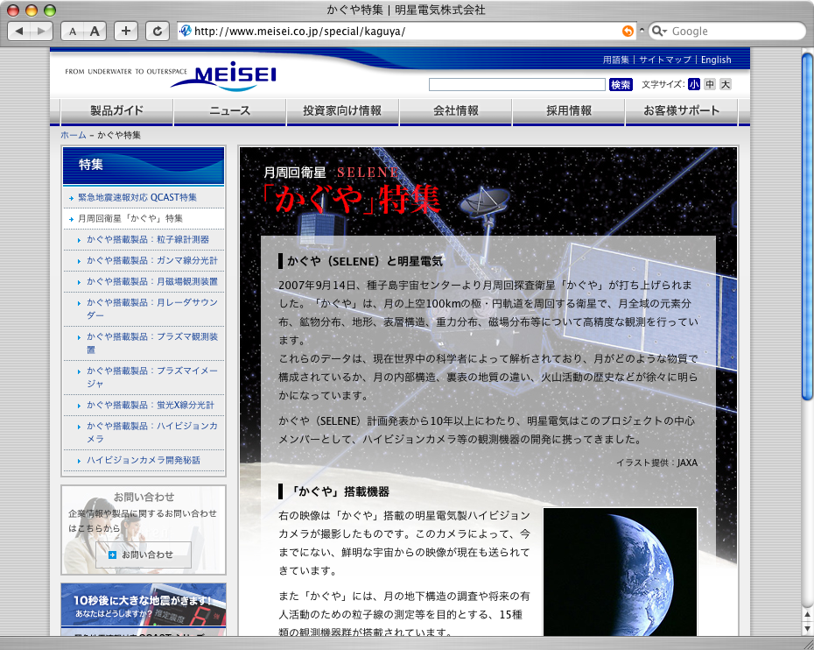This screenshot has width=814, height=650.
Task: Click the site favicon in the address bar
Action: click(x=186, y=32)
